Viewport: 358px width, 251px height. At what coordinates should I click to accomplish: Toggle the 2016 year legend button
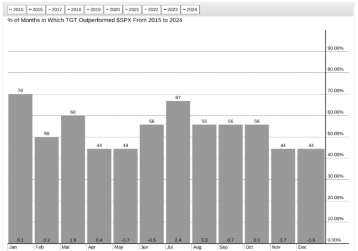click(36, 10)
